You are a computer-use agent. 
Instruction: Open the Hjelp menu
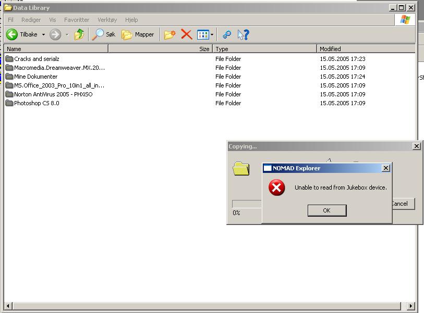point(131,20)
